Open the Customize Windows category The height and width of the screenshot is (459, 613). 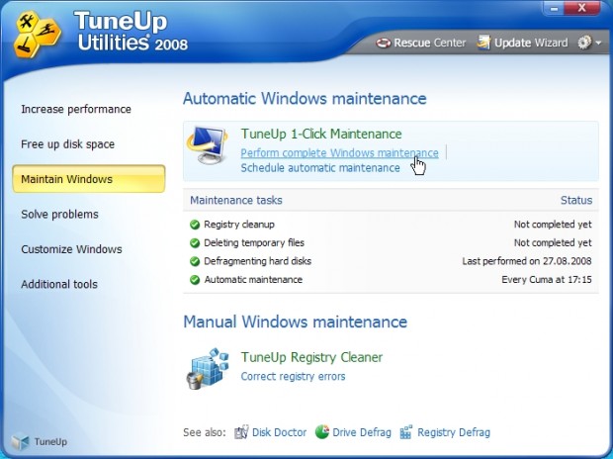(71, 249)
